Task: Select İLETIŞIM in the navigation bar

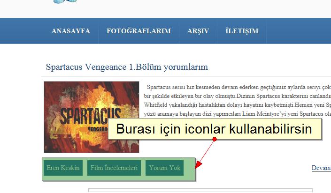Action: click(x=242, y=31)
